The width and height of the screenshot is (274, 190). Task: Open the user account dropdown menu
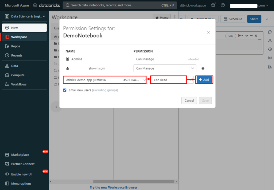tap(249, 6)
